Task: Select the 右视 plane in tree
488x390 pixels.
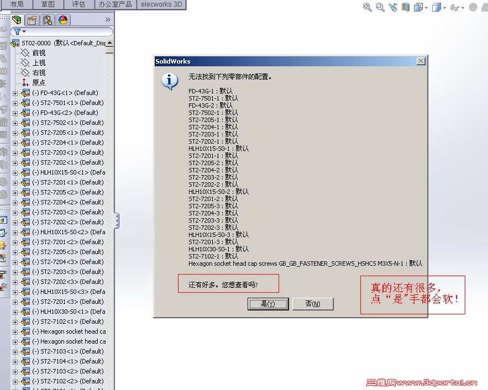Action: [33, 73]
